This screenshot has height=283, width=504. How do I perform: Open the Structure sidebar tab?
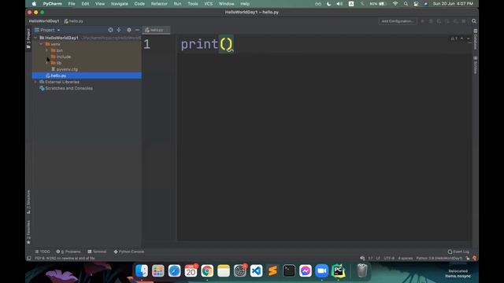point(28,201)
